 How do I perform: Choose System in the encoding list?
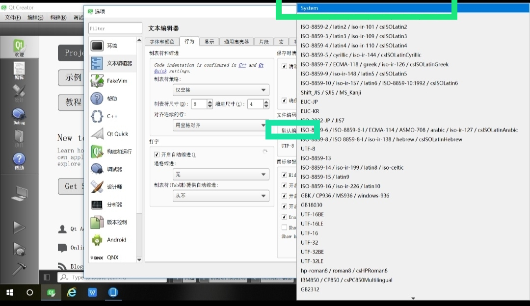point(413,8)
